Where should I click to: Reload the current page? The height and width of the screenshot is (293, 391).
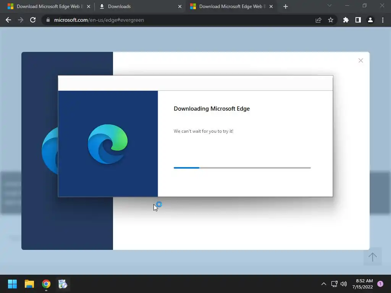(x=33, y=20)
